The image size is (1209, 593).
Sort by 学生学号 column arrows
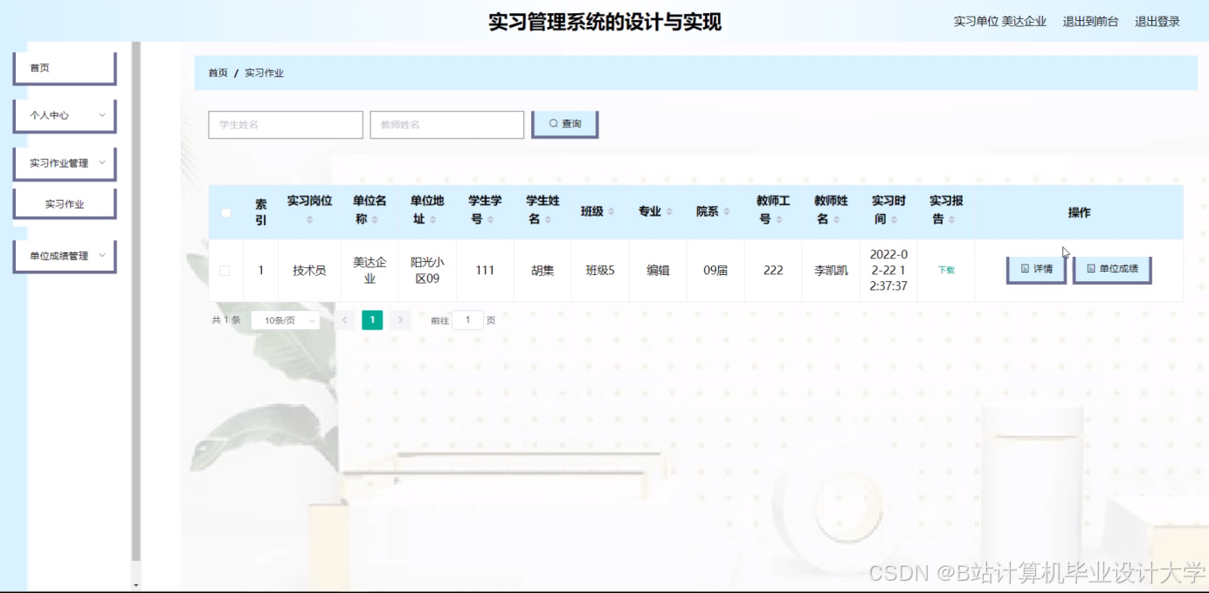pos(491,219)
